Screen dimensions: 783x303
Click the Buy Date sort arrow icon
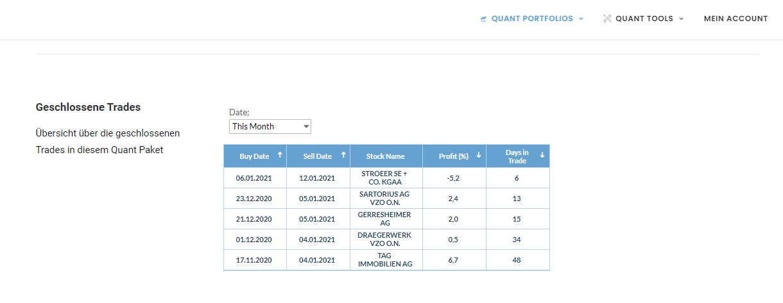pos(280,154)
